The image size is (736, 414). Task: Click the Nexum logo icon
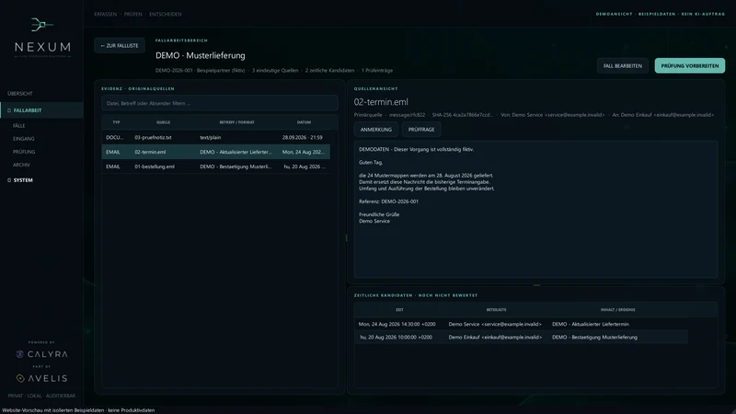pyautogui.click(x=41, y=25)
